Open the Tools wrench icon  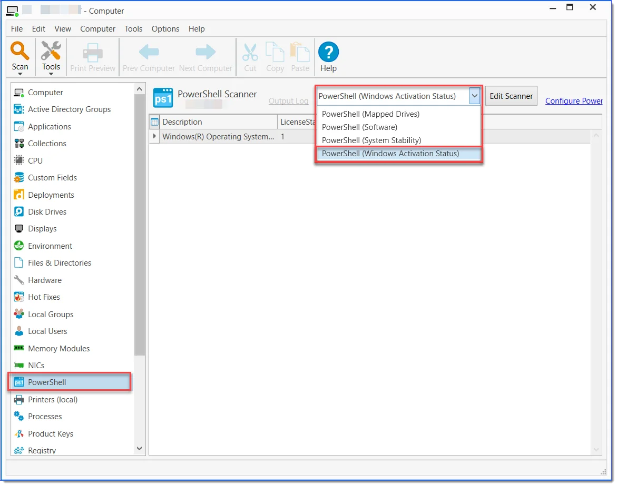(51, 52)
